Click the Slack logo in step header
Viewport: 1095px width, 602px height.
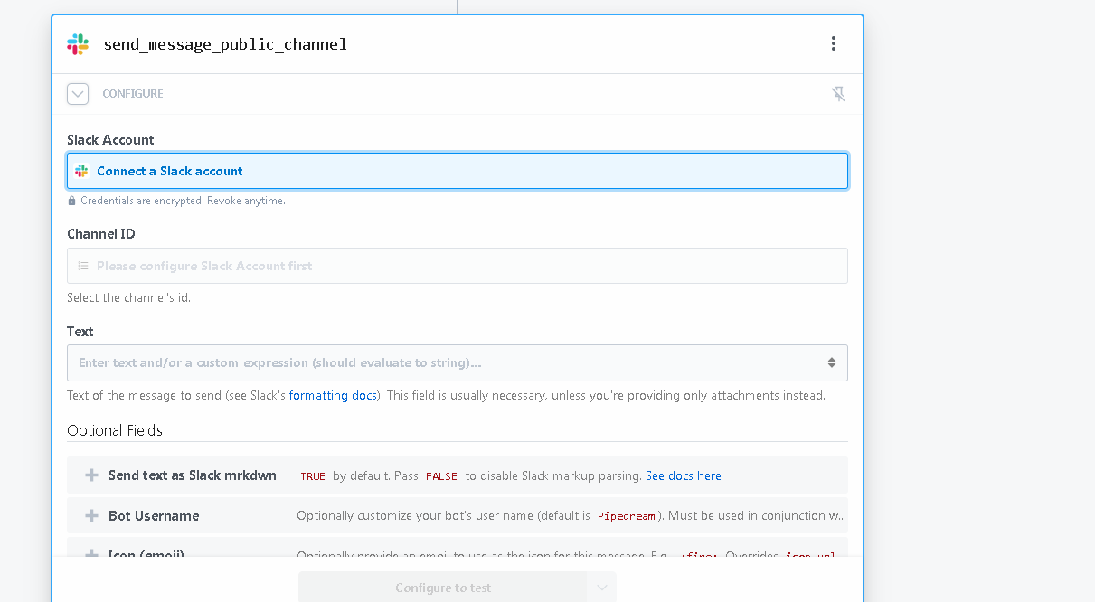click(78, 44)
